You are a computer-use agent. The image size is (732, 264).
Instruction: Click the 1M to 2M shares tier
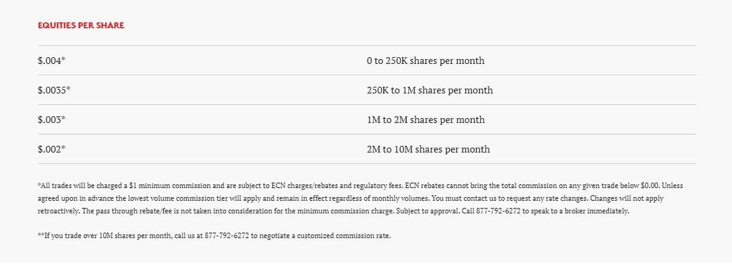425,120
